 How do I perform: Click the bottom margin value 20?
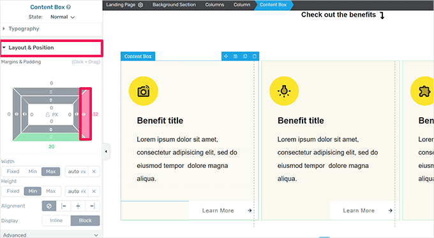point(52,146)
